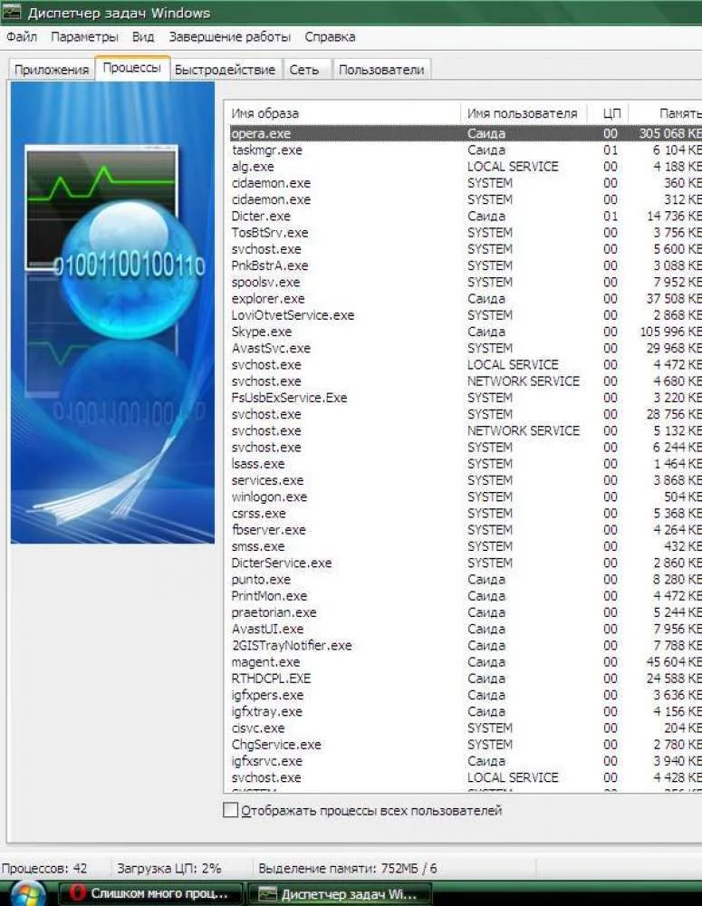Select the 2GISTrayNotifier.exe process

point(466,646)
